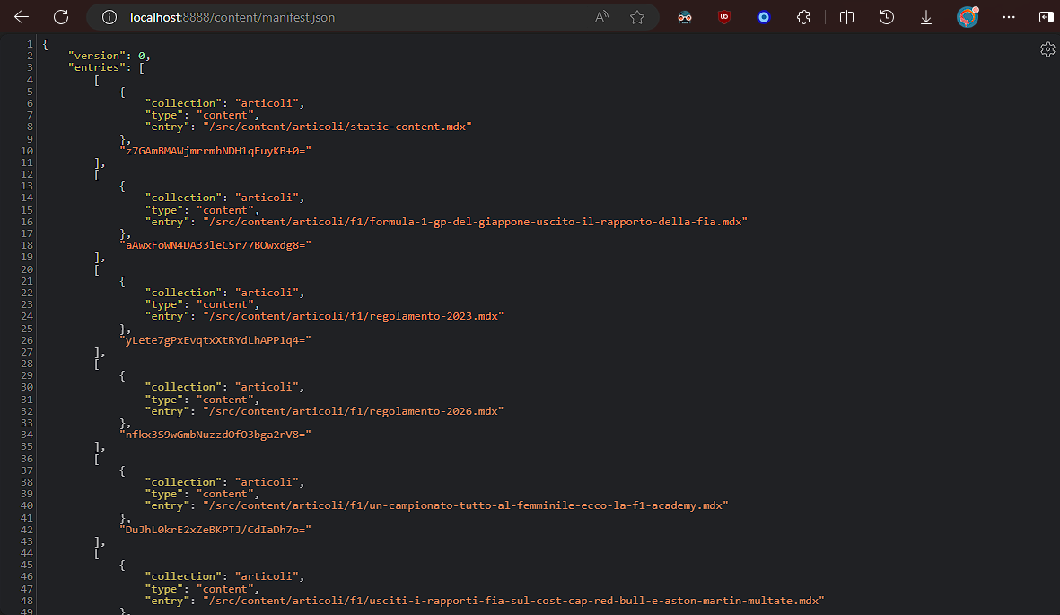The height and width of the screenshot is (615, 1060).
Task: Click "type": "content" on line 47
Action: pos(202,589)
